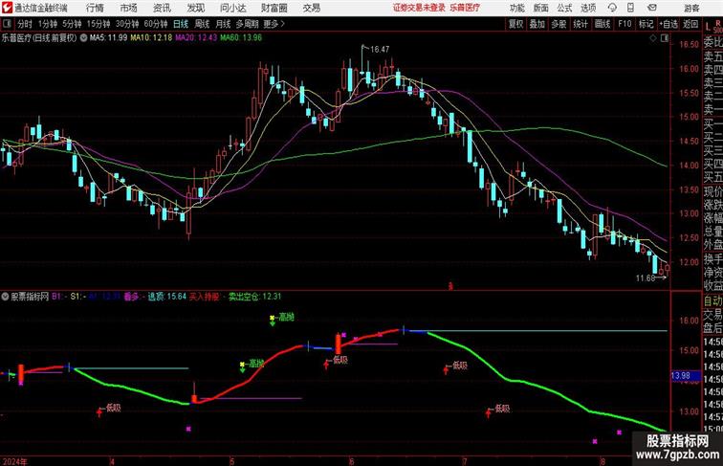Select the 周线 weekly period tab
The image size is (723, 466).
[202, 24]
